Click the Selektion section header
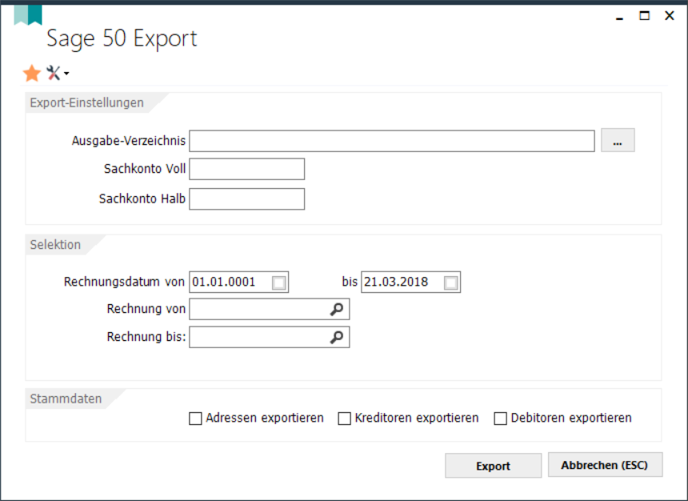The width and height of the screenshot is (688, 501). click(55, 245)
